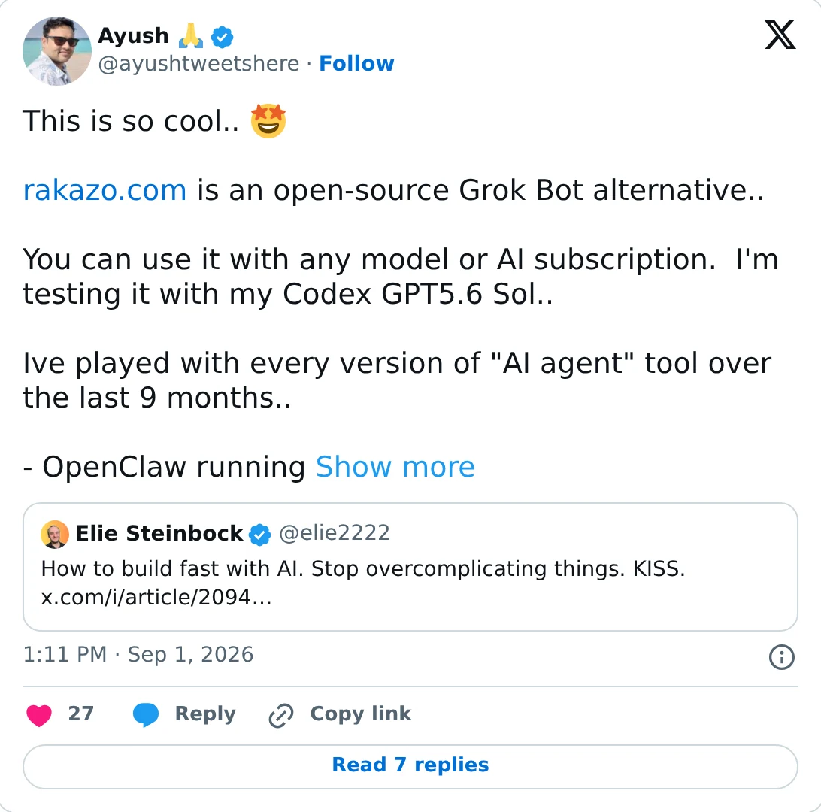Click the copy link chain icon
This screenshot has width=821, height=812.
coord(281,715)
